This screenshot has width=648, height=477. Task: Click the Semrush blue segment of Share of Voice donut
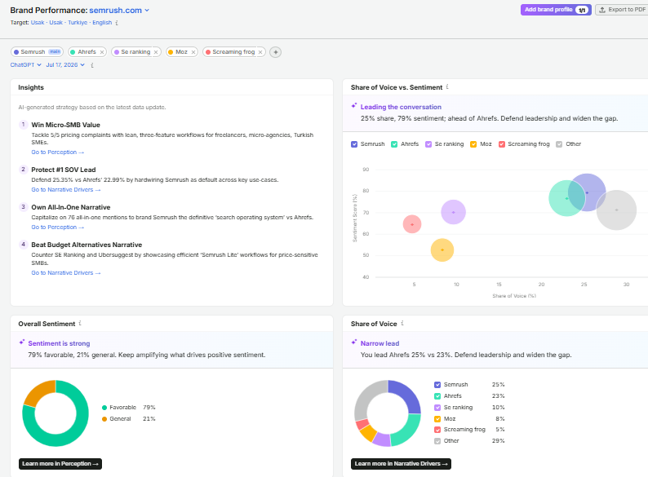(x=407, y=395)
